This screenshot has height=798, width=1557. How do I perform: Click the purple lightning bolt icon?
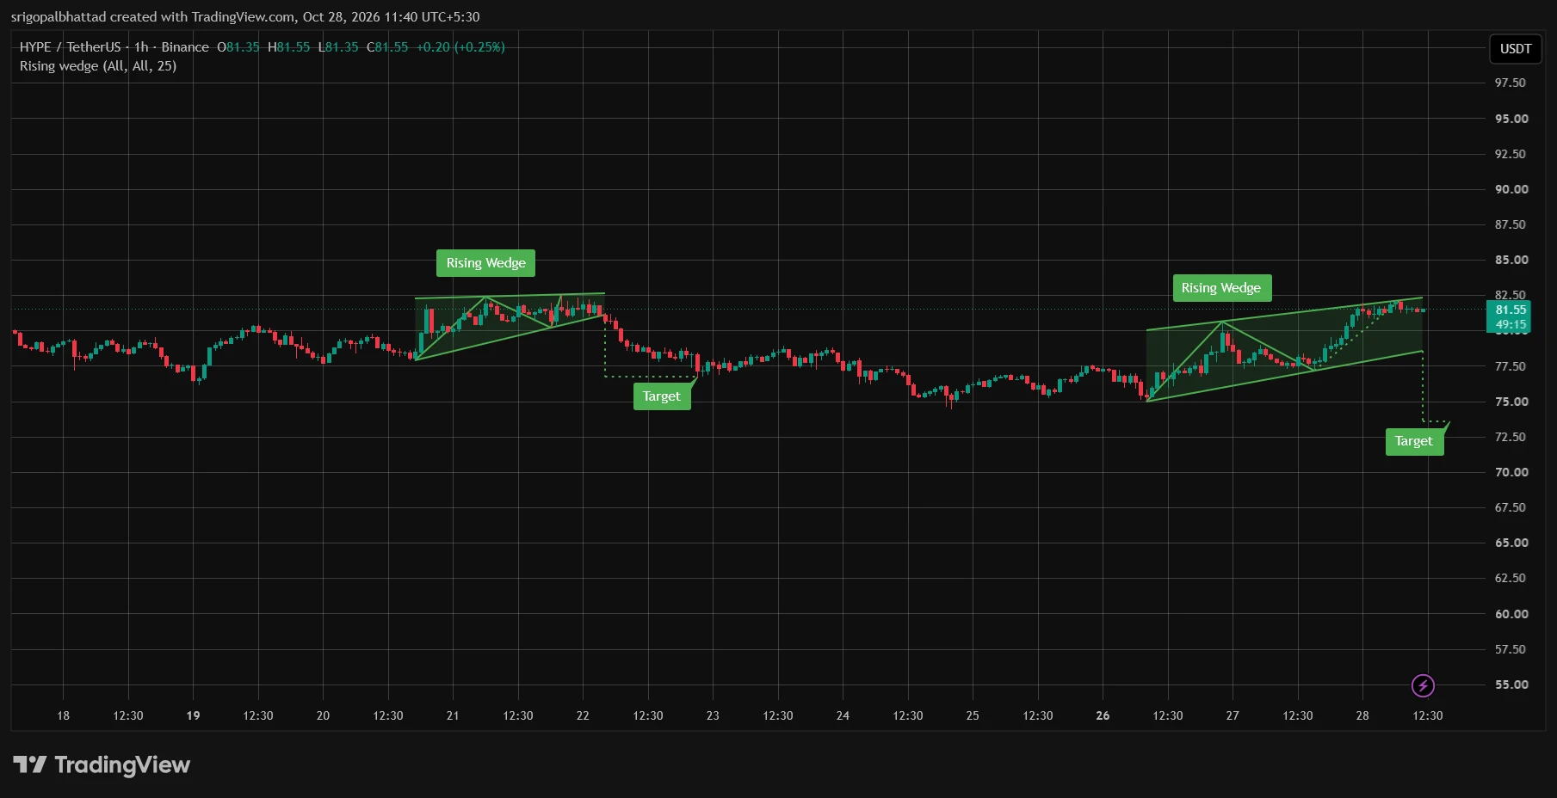coord(1423,685)
